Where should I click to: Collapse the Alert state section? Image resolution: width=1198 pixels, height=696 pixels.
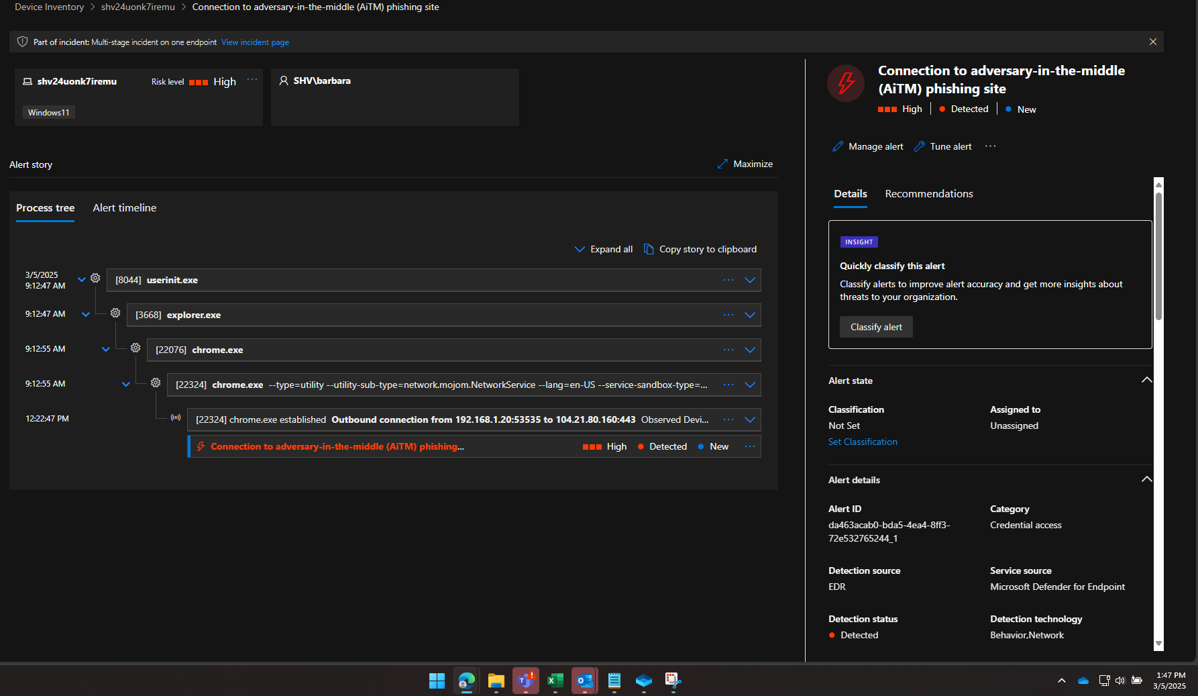(1146, 380)
